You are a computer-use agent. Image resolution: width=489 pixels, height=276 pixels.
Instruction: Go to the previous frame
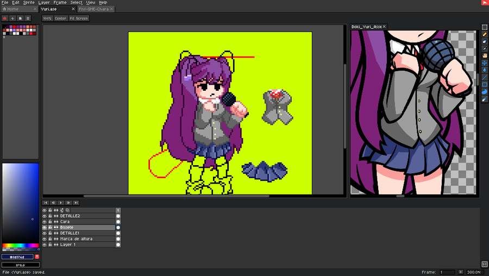[53, 203]
